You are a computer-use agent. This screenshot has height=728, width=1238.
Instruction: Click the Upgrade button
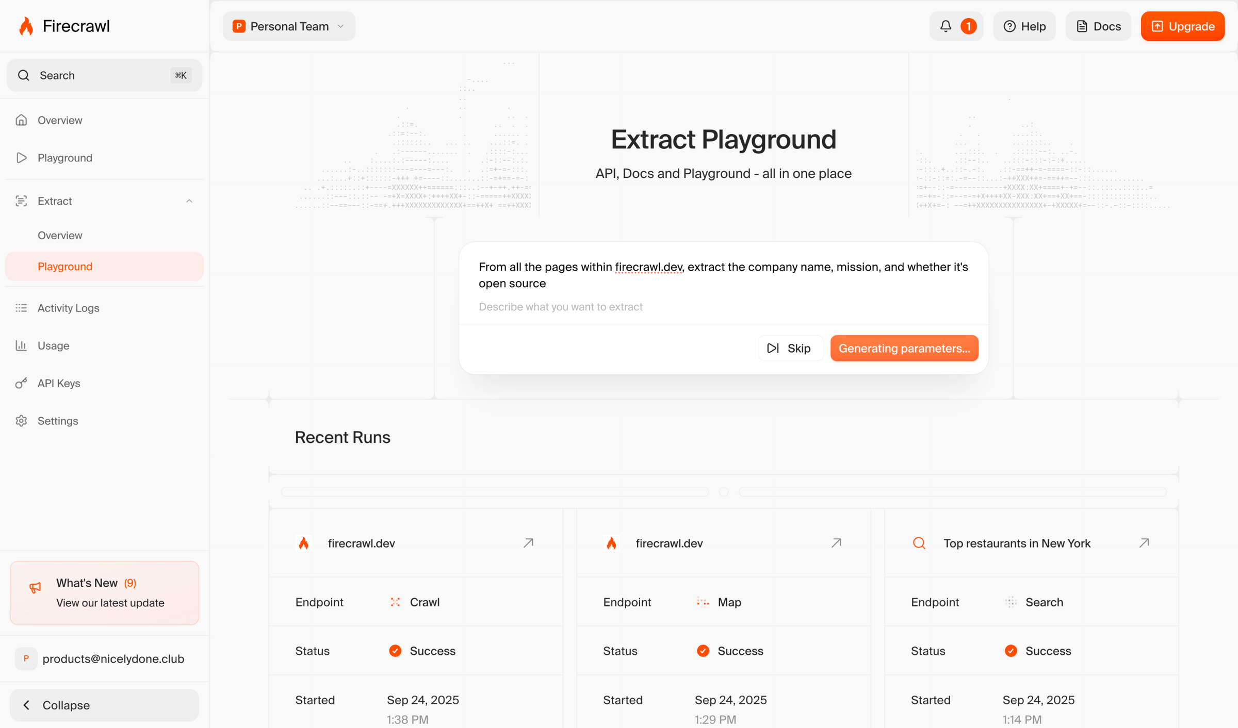[x=1183, y=26]
